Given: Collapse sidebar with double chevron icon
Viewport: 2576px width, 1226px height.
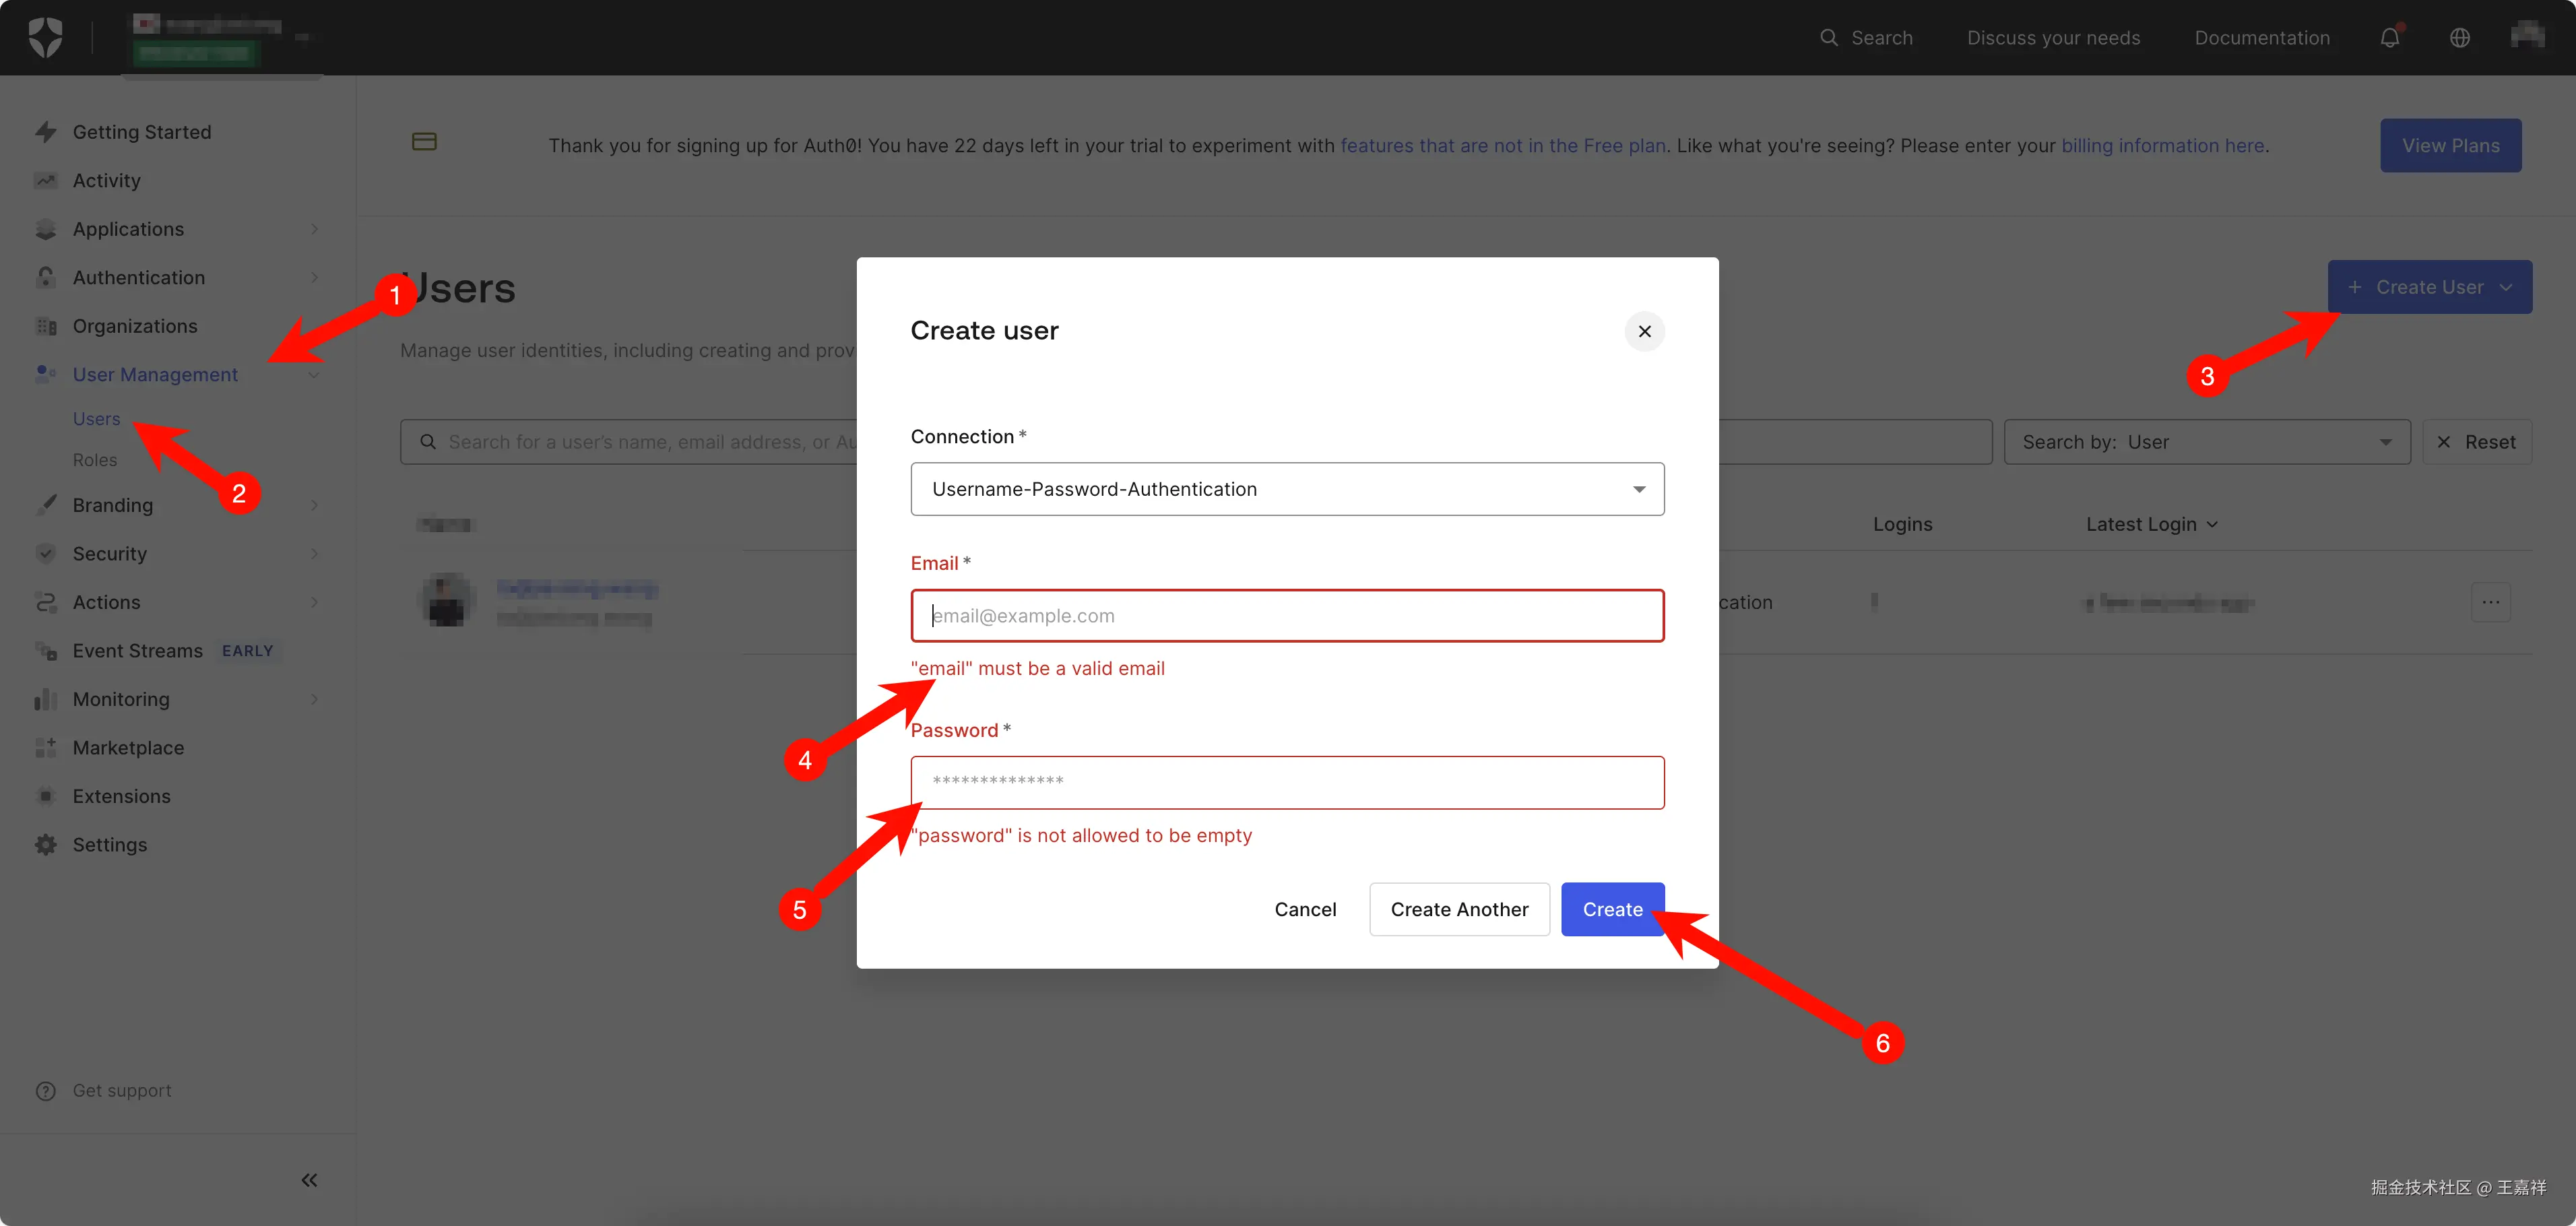Looking at the screenshot, I should pos(309,1180).
